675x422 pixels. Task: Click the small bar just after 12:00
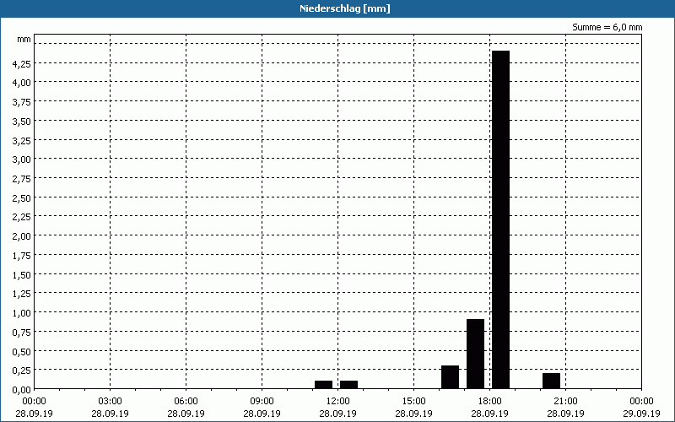click(x=348, y=385)
